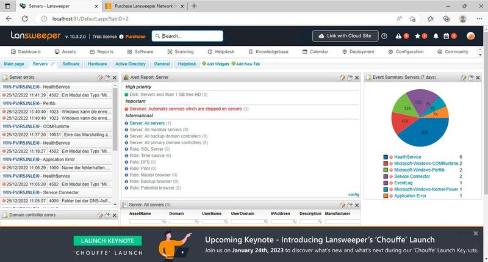Open browser favorites star icon
This screenshot has width=488, height=262.
pos(431,19)
